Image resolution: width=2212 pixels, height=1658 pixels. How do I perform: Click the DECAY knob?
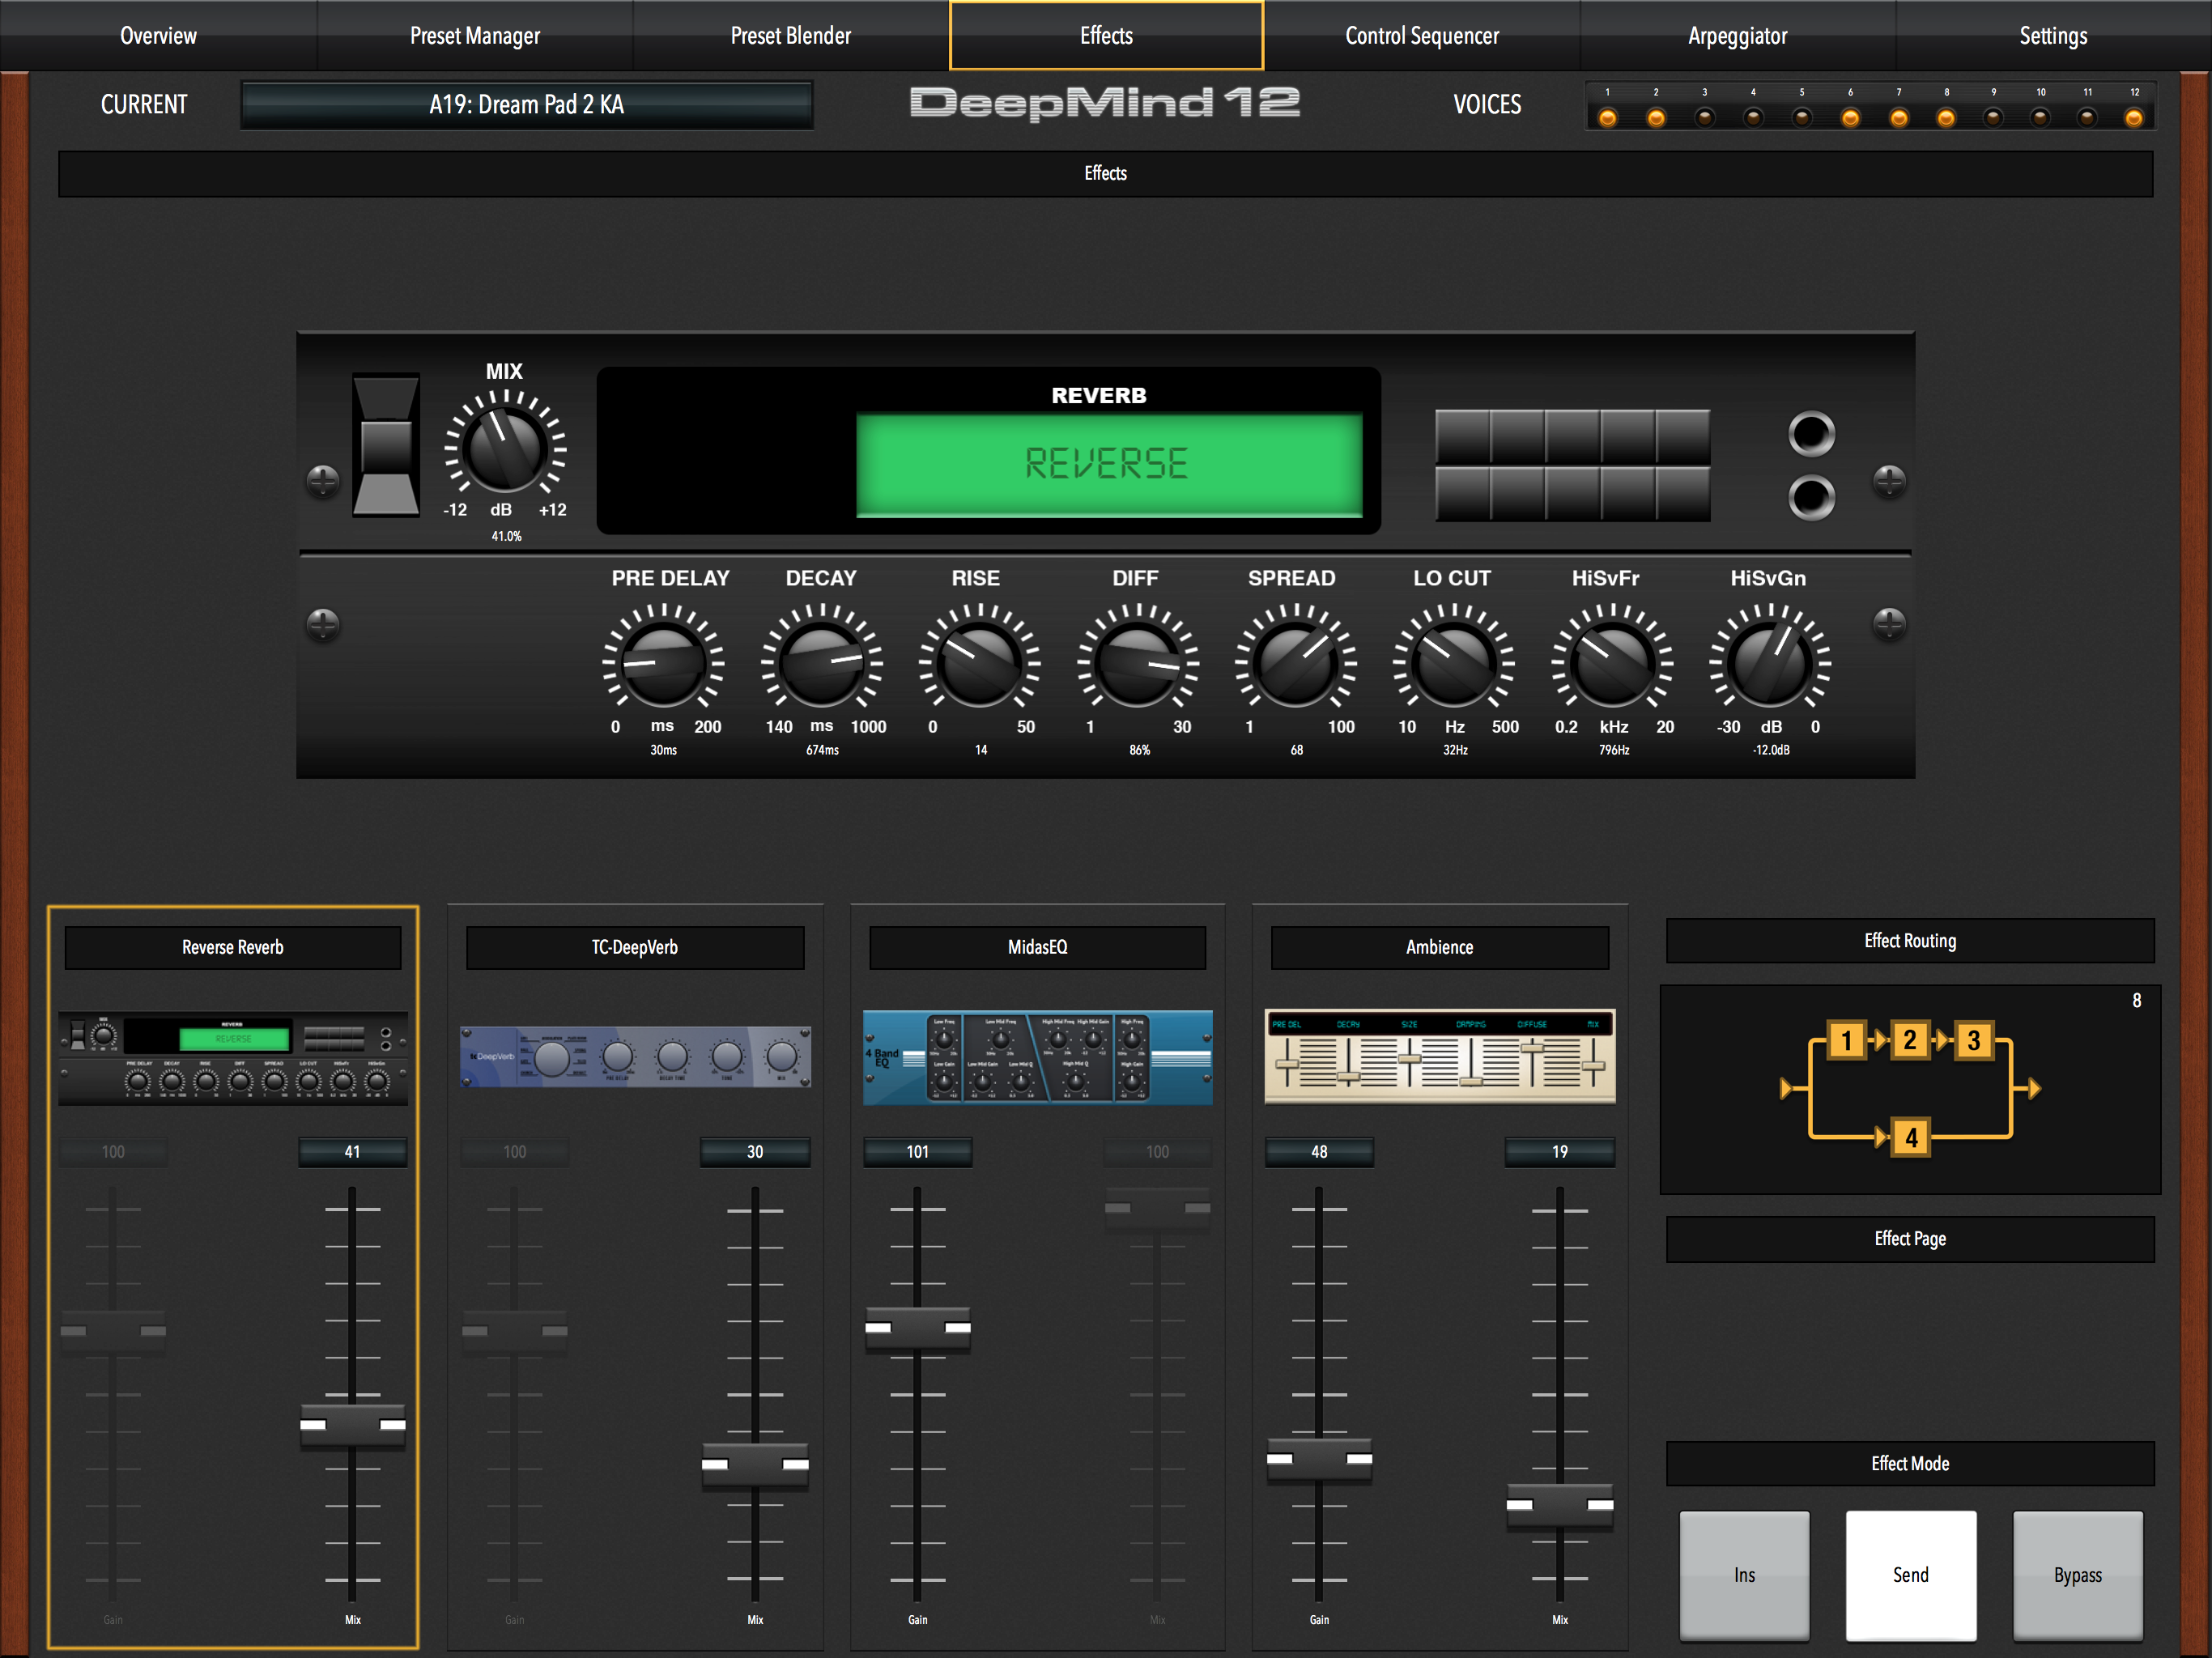click(x=821, y=662)
